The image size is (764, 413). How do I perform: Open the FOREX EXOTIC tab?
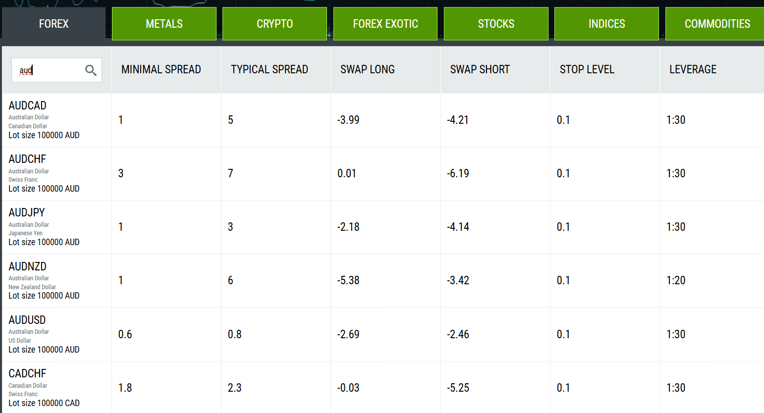pos(385,24)
